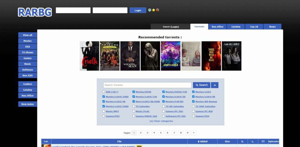Click the Search button

coord(202,85)
